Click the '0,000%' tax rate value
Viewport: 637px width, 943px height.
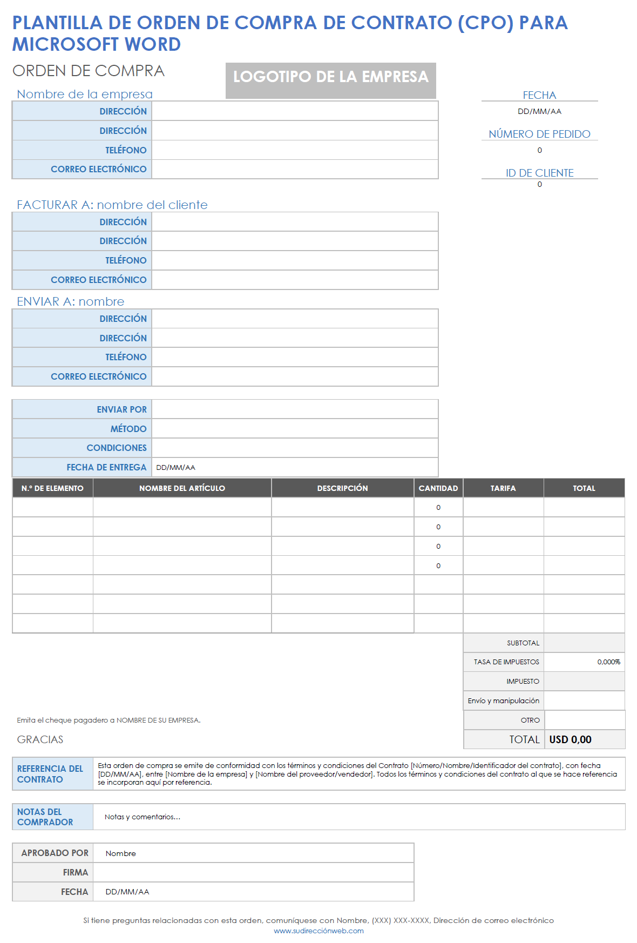(608, 662)
